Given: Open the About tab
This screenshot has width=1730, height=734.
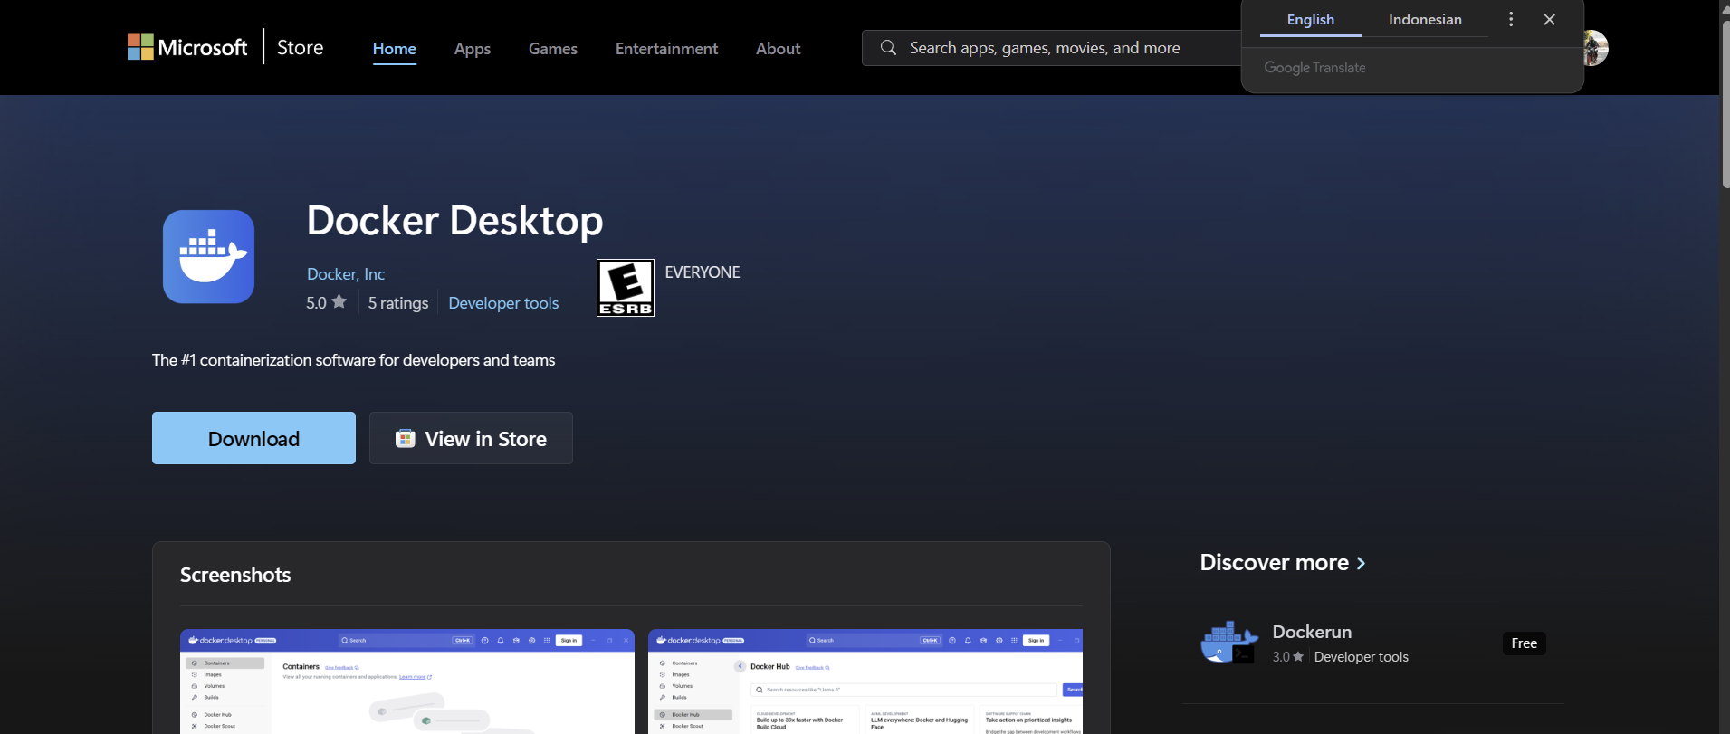Looking at the screenshot, I should point(779,49).
